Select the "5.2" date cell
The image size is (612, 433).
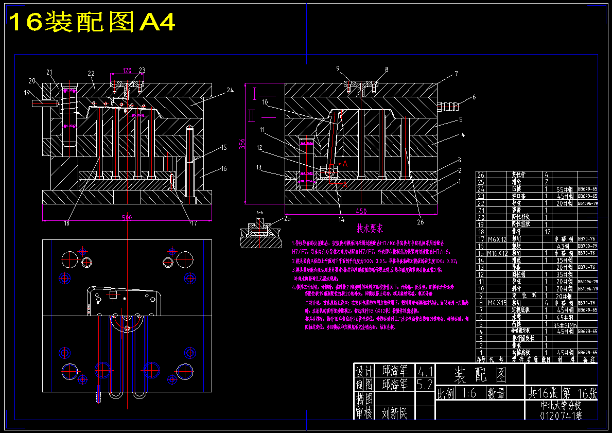pos(425,385)
